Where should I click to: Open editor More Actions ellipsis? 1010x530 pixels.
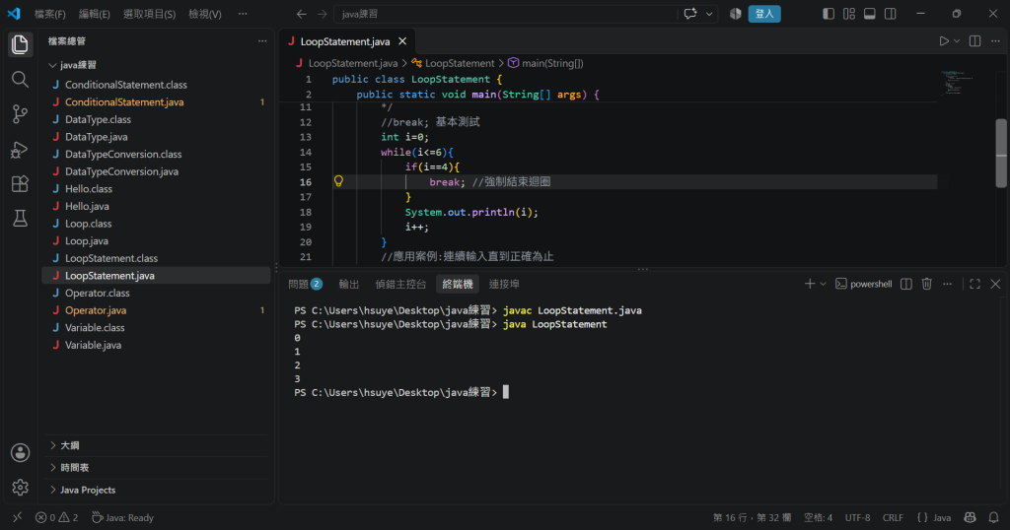(995, 41)
